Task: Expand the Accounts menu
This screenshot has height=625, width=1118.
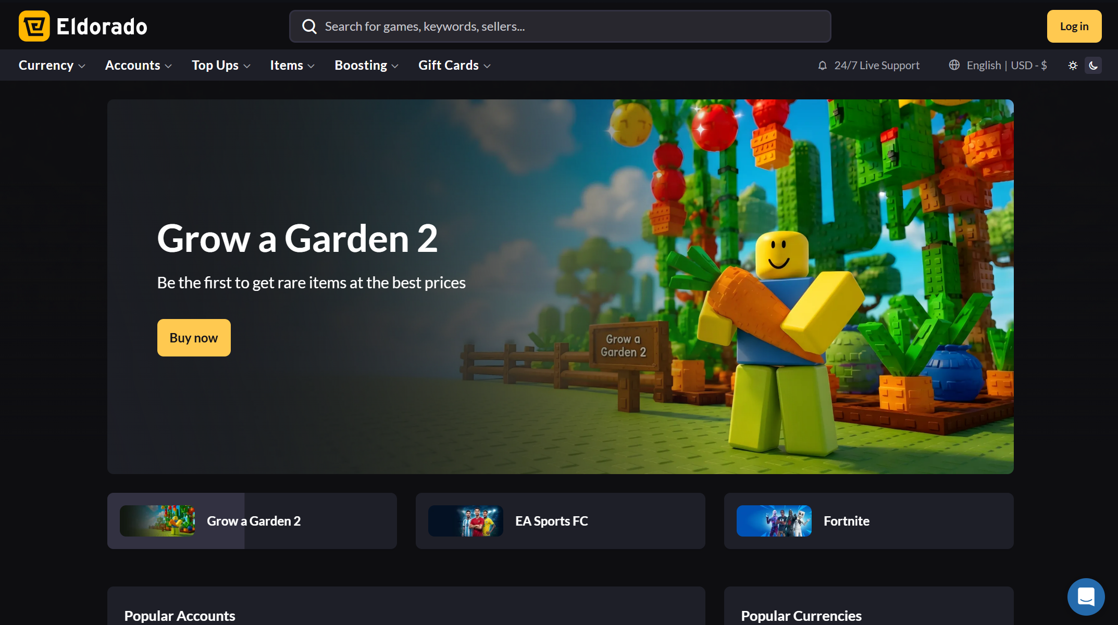Action: pos(139,66)
